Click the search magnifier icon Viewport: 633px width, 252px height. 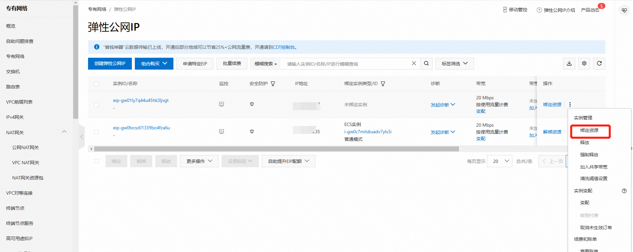point(426,64)
